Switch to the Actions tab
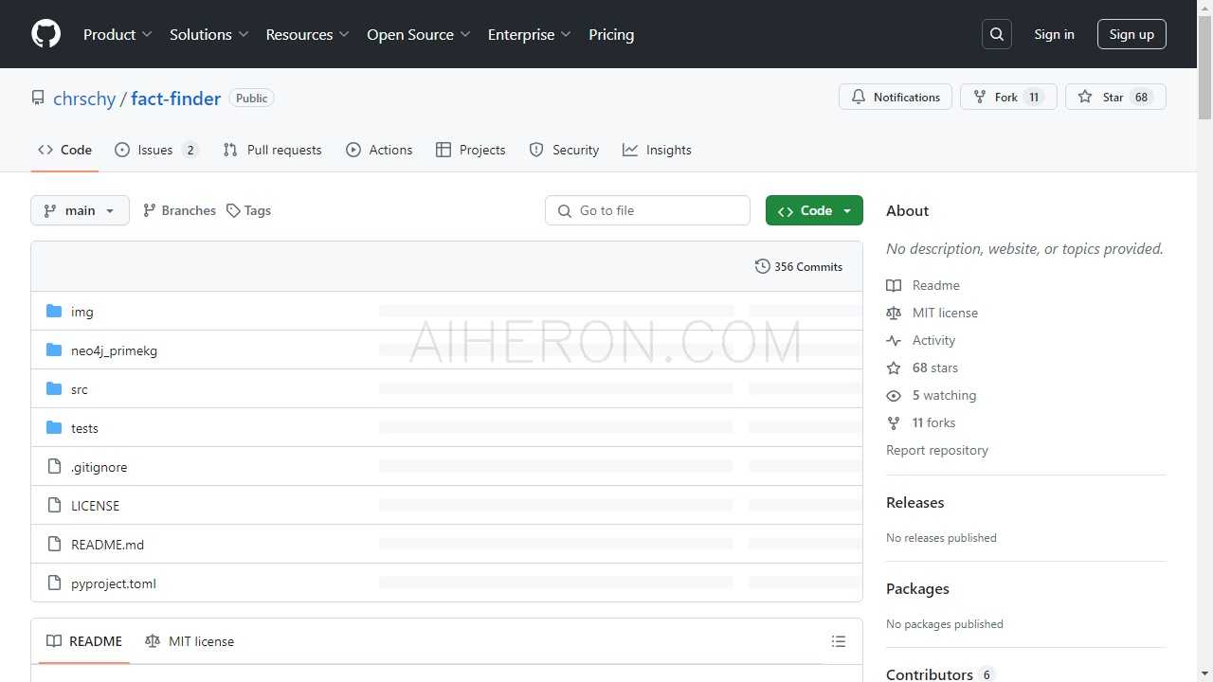The image size is (1213, 682). pos(379,150)
